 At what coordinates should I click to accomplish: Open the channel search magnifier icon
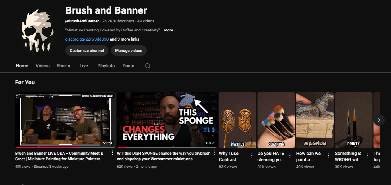(148, 66)
